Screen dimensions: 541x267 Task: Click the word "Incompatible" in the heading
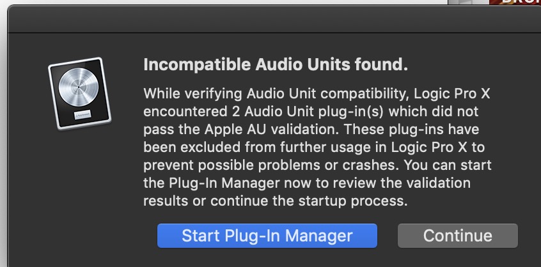(x=187, y=65)
